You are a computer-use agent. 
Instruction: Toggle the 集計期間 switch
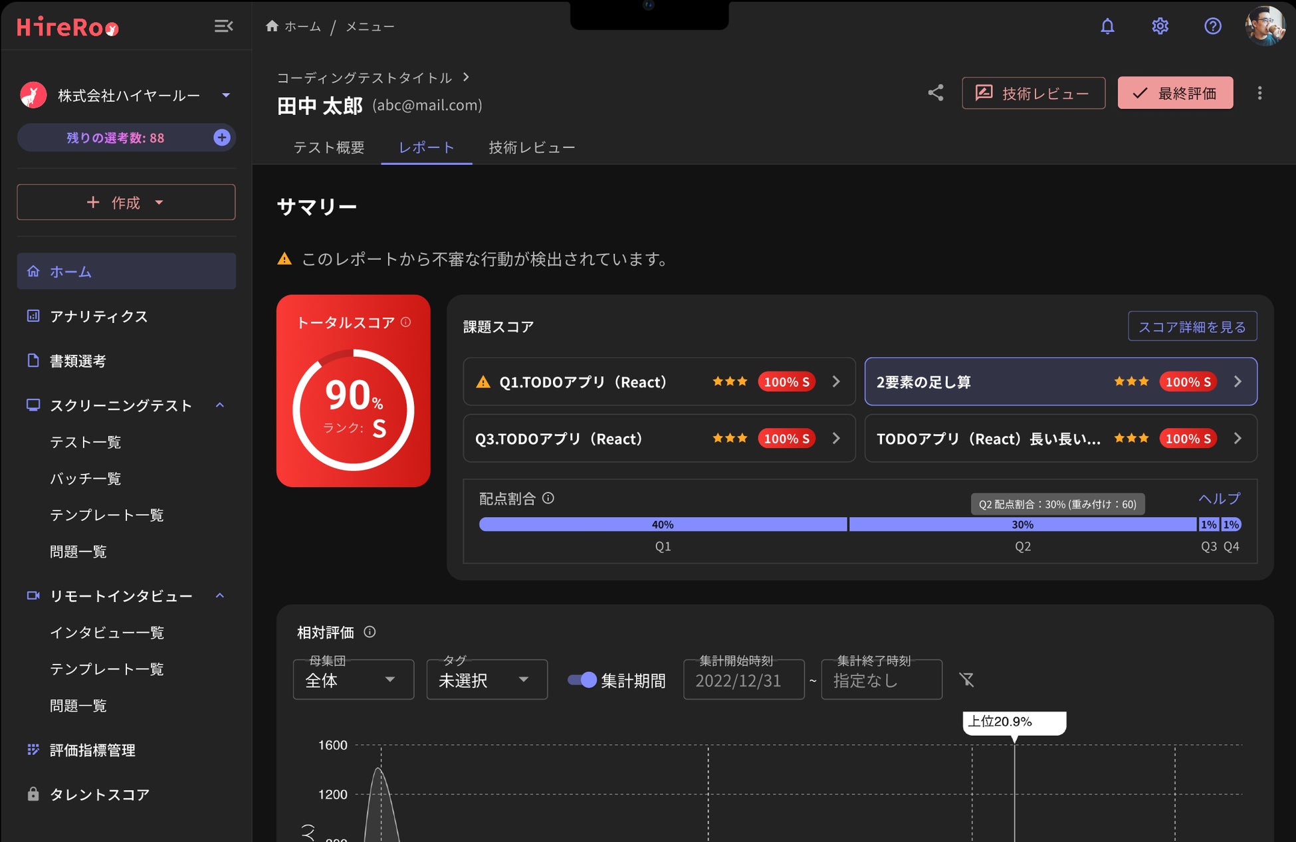coord(582,680)
